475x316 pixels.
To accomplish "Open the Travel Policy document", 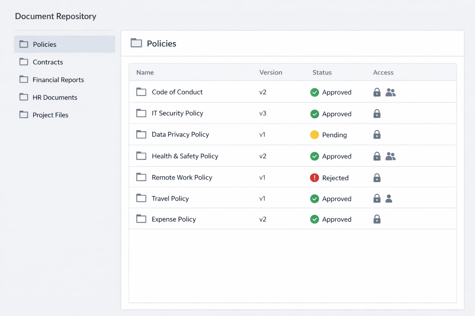I will [170, 198].
